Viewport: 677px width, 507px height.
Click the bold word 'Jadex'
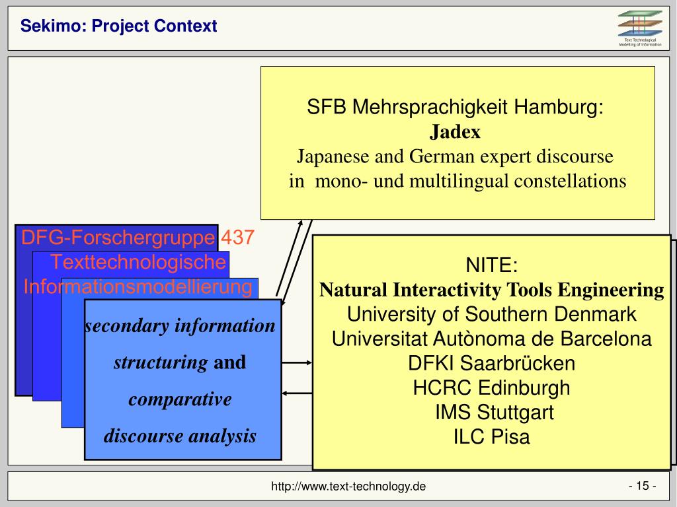455,131
